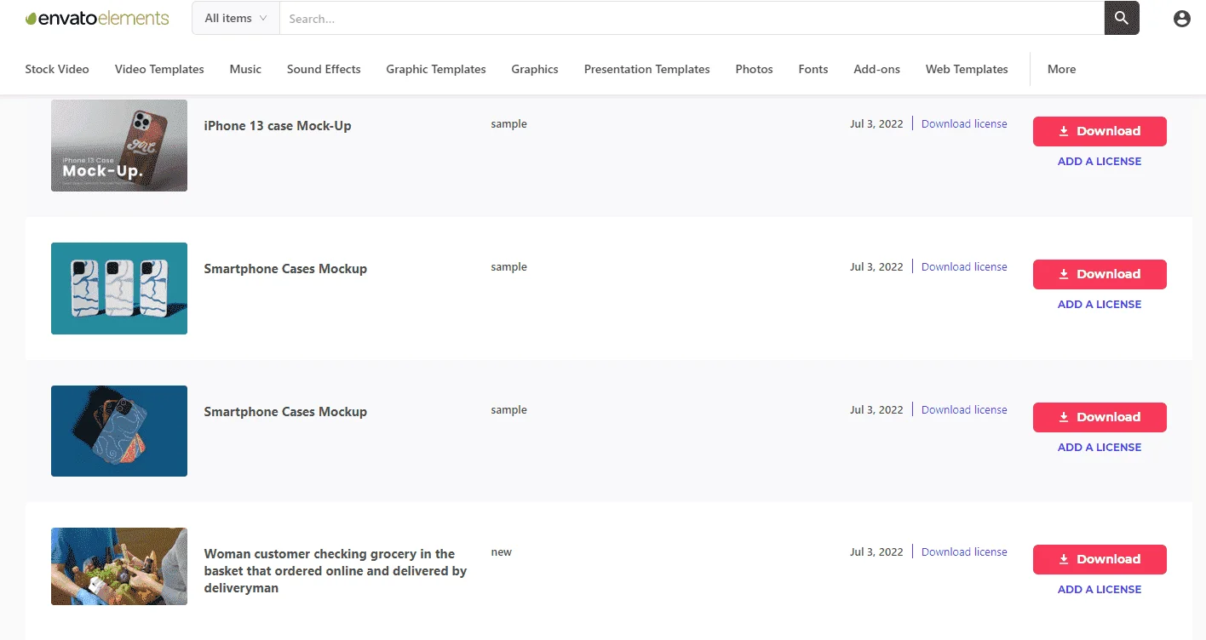Open the Stock Video menu
Viewport: 1206px width, 640px height.
(57, 69)
